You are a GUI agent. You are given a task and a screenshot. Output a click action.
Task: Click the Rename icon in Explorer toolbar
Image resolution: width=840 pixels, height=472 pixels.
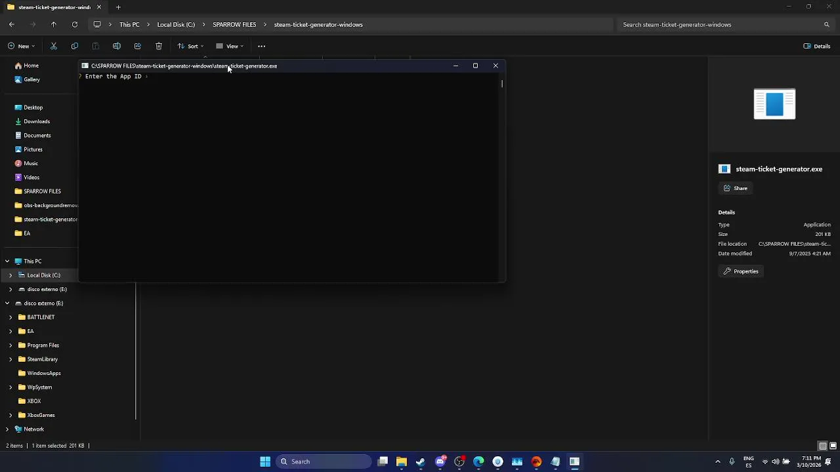coord(117,46)
